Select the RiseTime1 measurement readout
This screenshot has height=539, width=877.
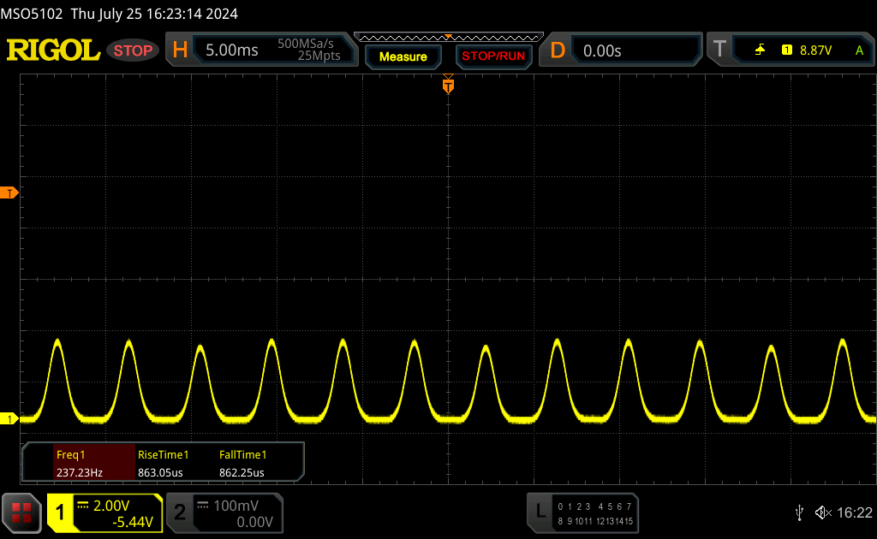coord(163,463)
